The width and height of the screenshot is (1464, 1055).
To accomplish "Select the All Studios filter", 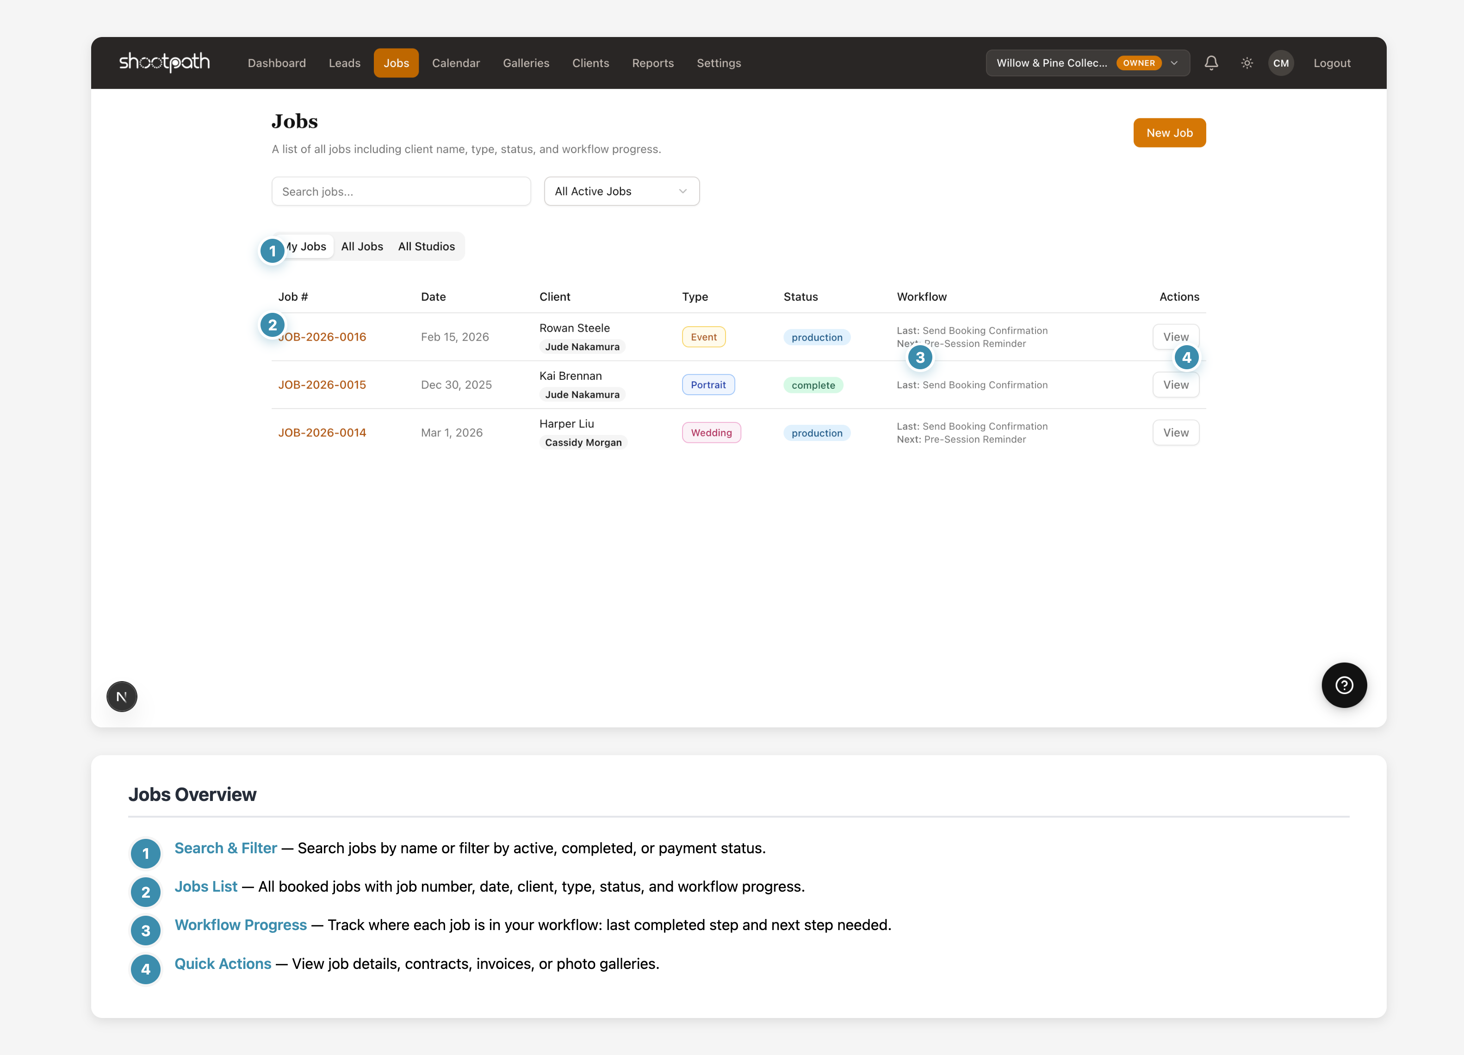I will point(427,246).
